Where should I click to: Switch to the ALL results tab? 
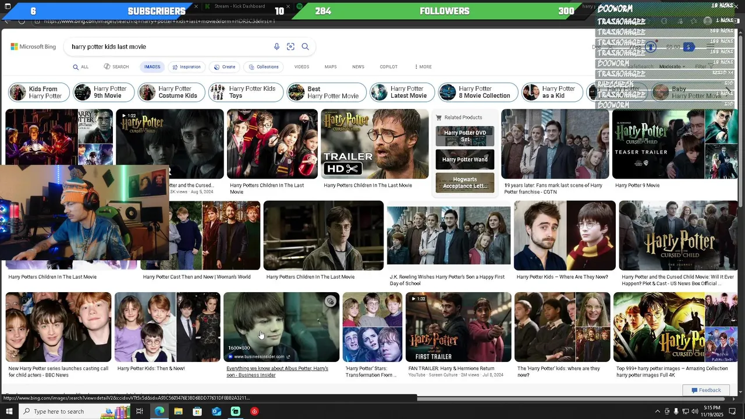click(x=81, y=67)
